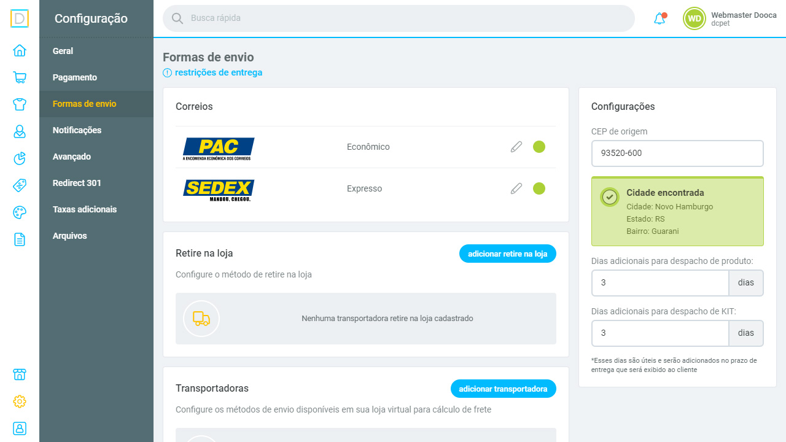Screen dimensions: 786x442
Task: Focus the Busca rápida search field
Action: pyautogui.click(x=399, y=18)
